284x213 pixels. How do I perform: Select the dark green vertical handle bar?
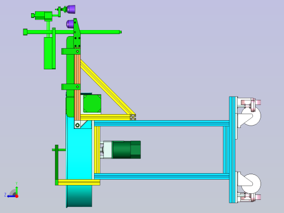(57, 163)
